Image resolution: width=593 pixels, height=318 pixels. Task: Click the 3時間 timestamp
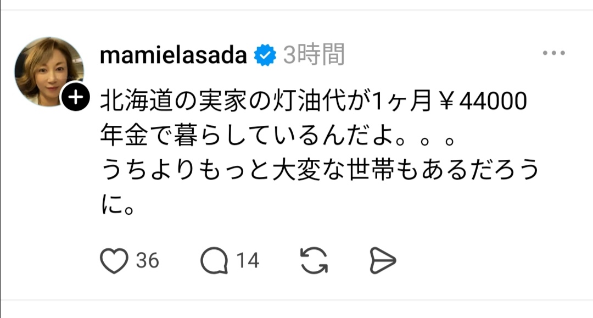click(x=314, y=55)
